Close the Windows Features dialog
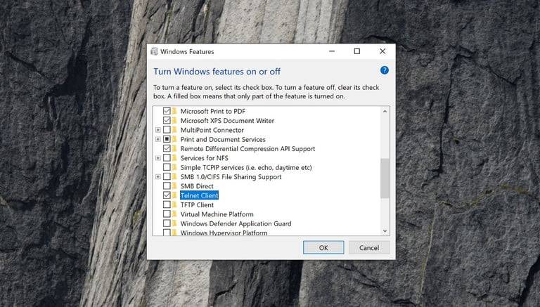 tap(382, 51)
